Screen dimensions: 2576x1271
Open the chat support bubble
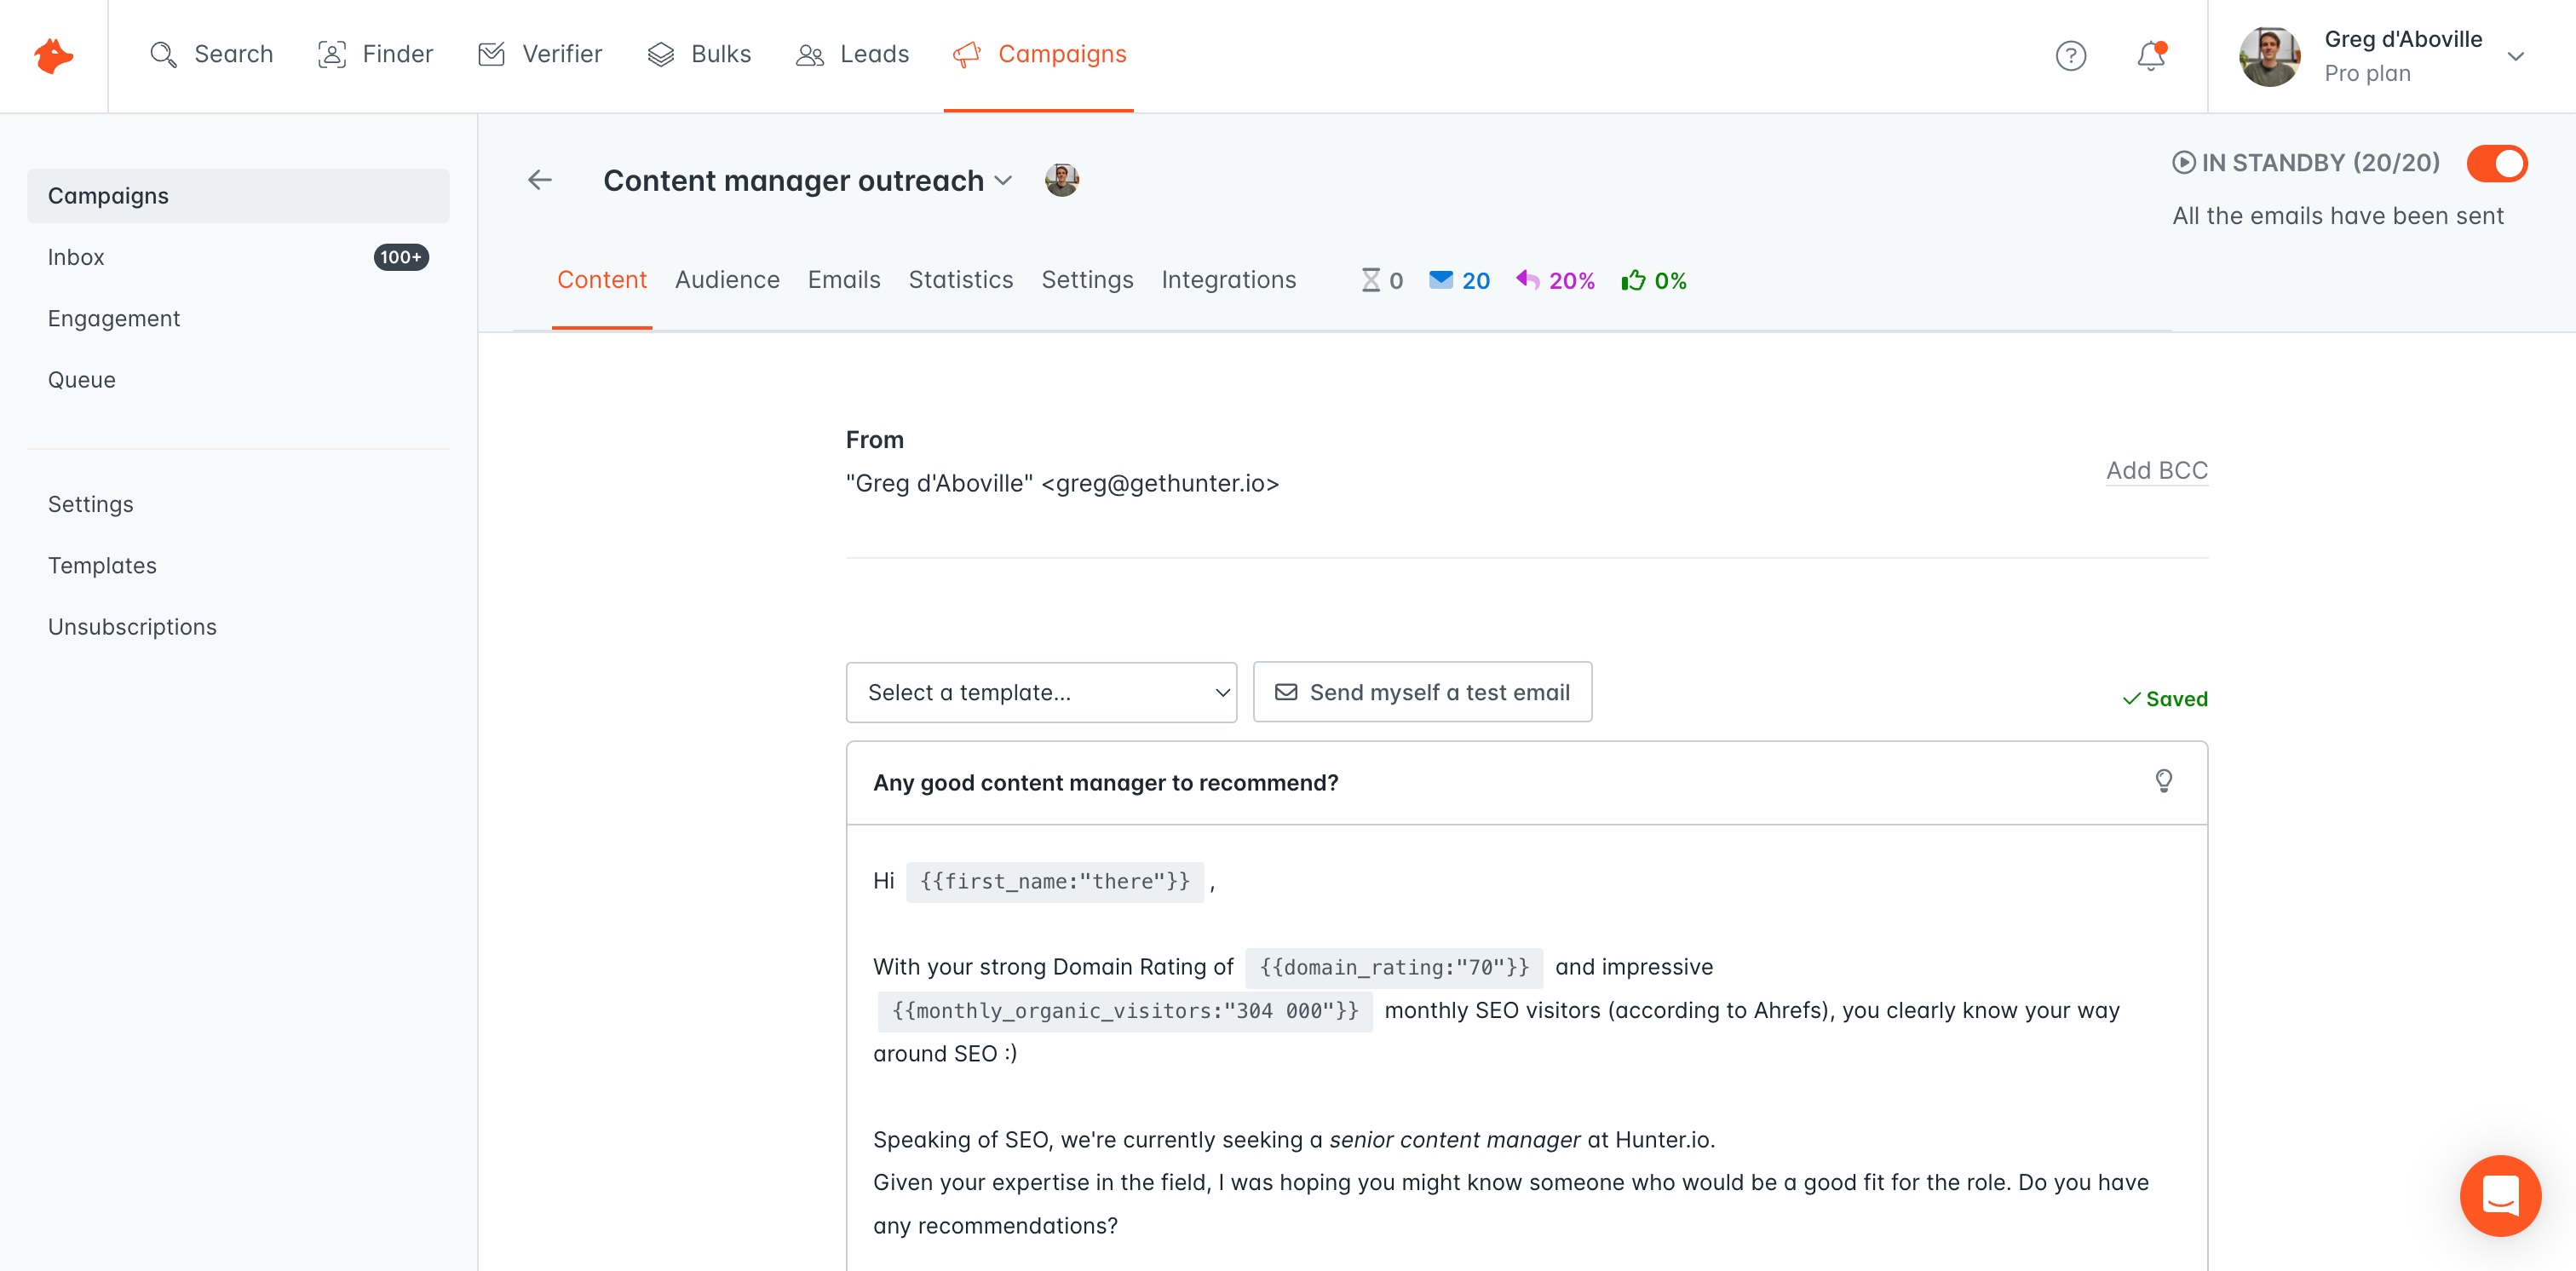click(2500, 1196)
